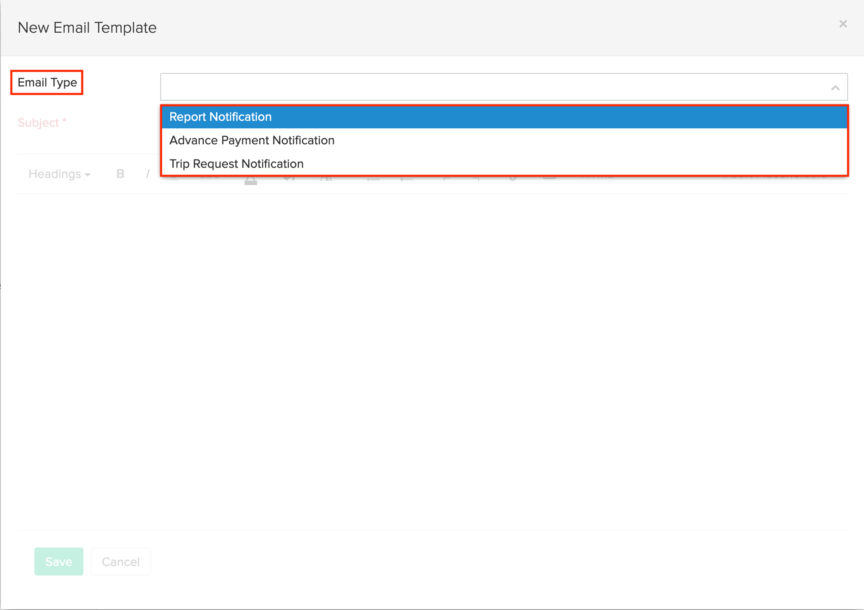Close the New Email Template dialog
864x610 pixels.
pos(843,24)
